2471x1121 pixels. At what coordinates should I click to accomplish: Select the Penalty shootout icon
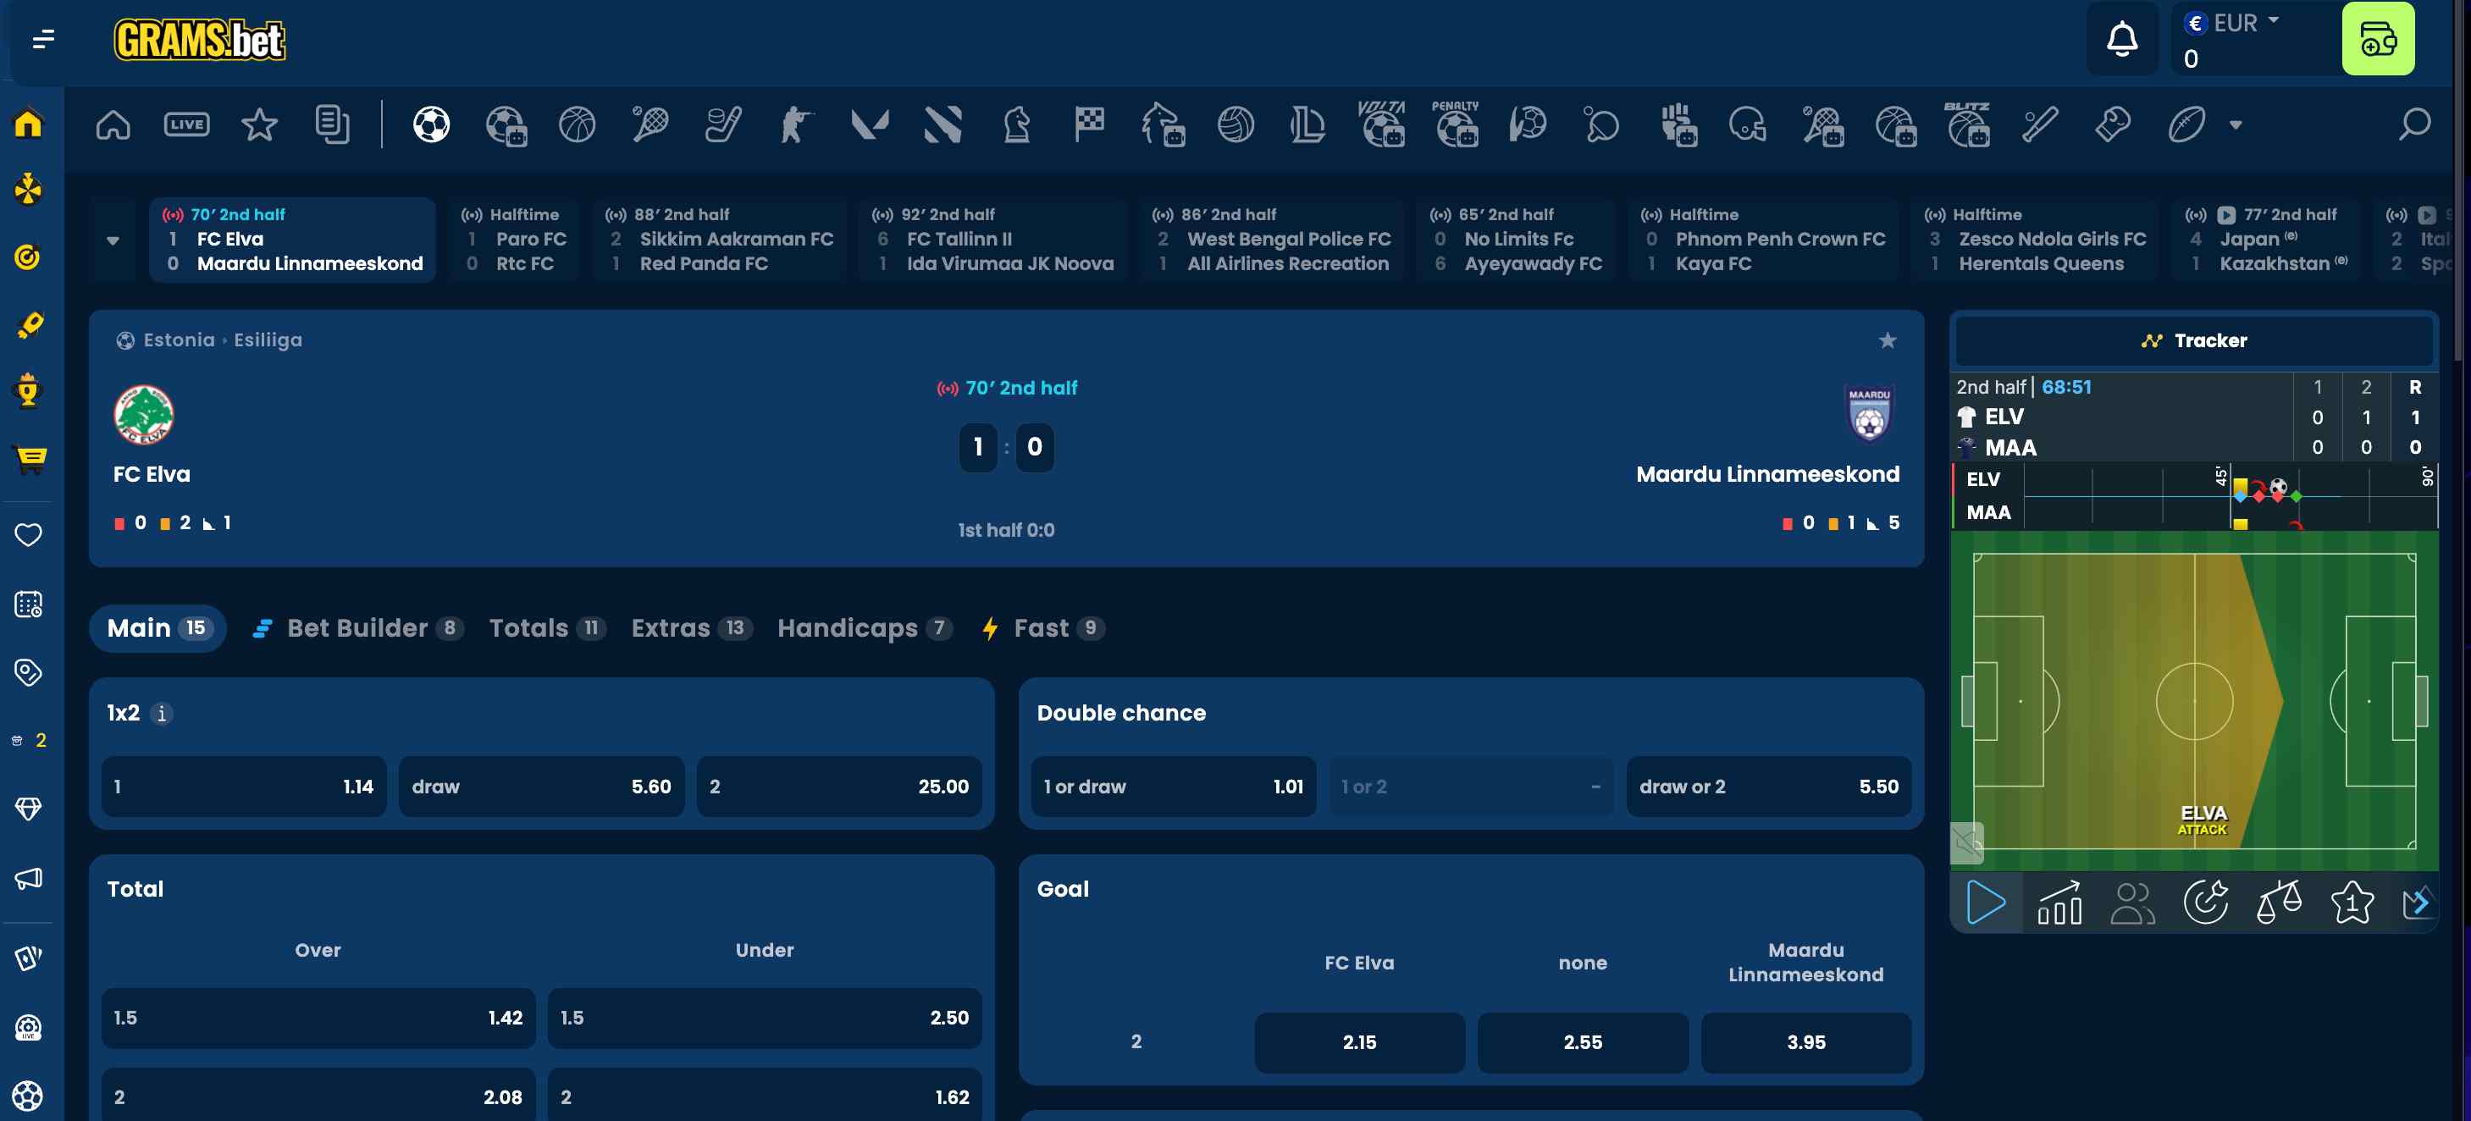click(x=1457, y=124)
